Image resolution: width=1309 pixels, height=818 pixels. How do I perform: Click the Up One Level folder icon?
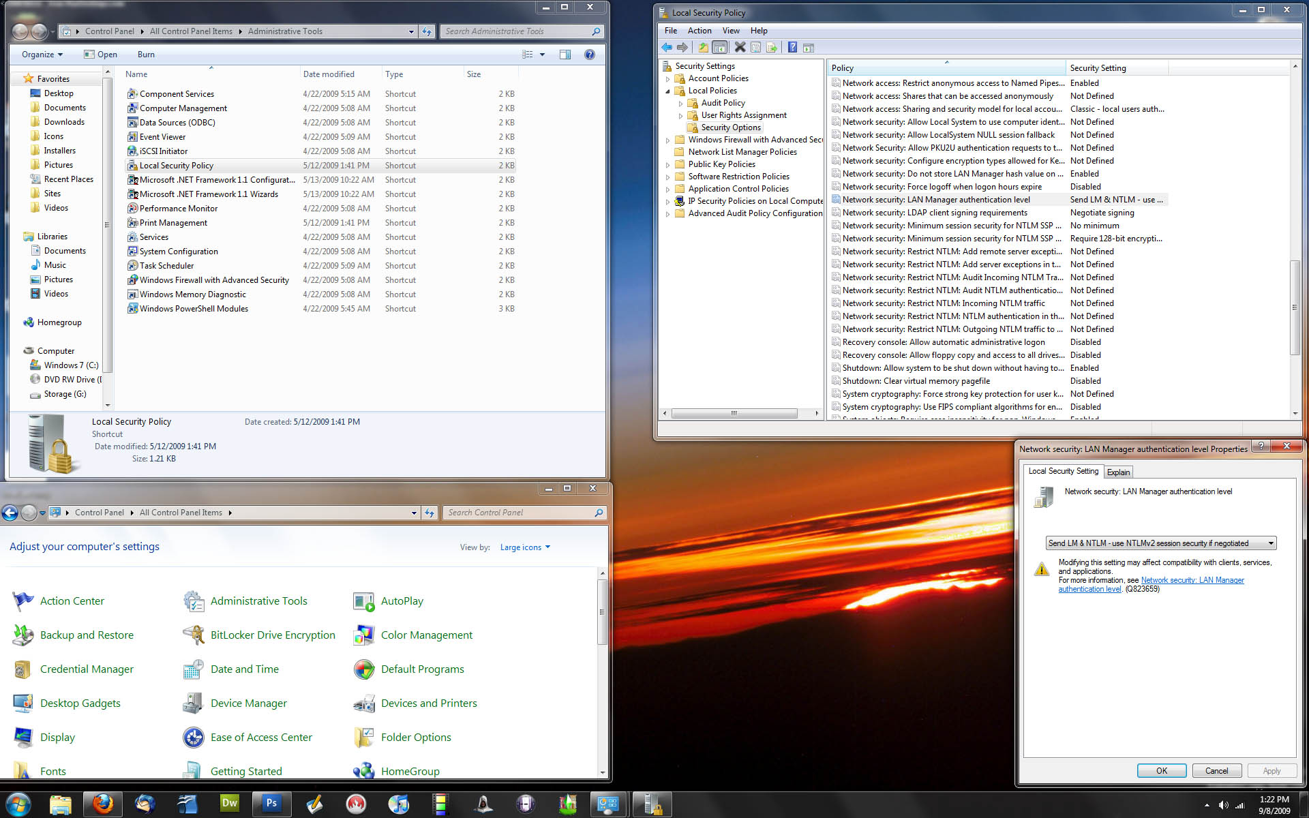[x=703, y=48]
